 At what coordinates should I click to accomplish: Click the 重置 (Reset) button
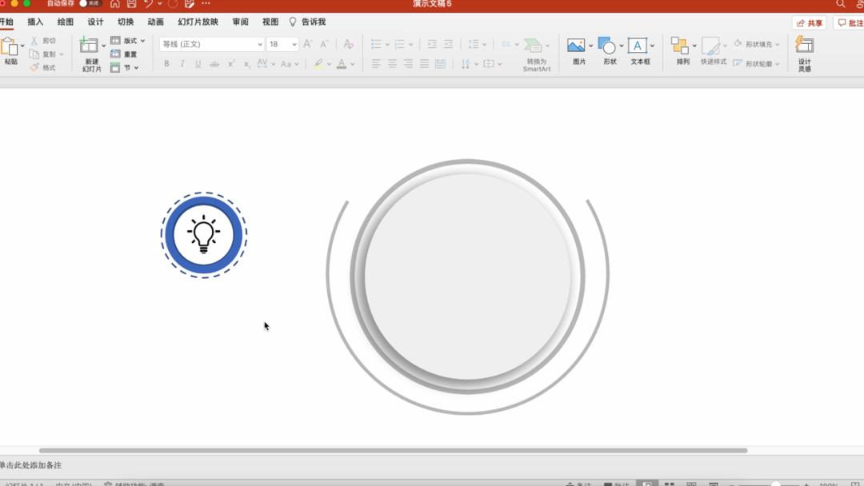click(x=124, y=54)
